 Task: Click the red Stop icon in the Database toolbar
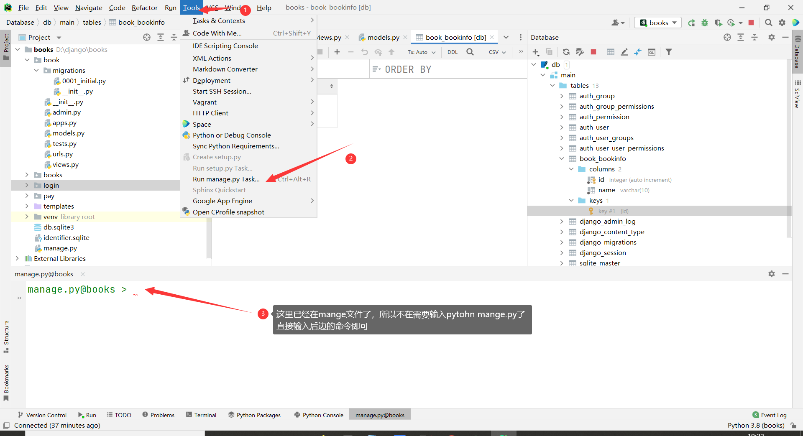click(593, 52)
